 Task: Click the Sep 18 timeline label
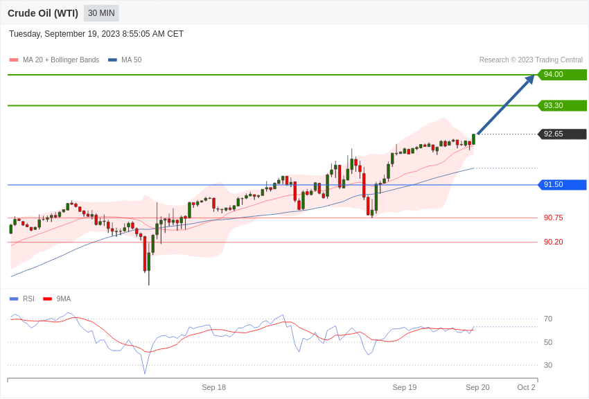pyautogui.click(x=213, y=387)
